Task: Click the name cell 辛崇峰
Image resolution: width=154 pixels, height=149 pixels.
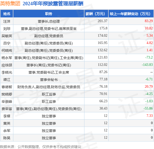Action: click(x=7, y=102)
